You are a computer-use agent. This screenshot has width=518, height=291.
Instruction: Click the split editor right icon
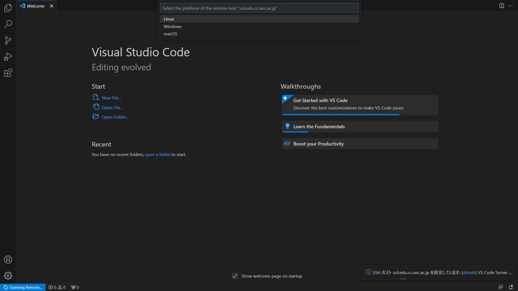point(502,6)
